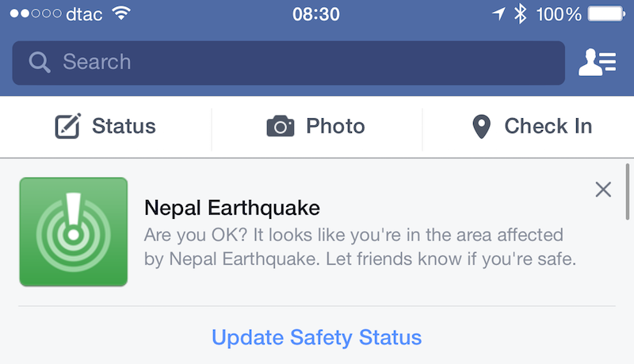Tap the Bluetooth status icon
Viewport: 634px width, 364px height.
(x=520, y=13)
